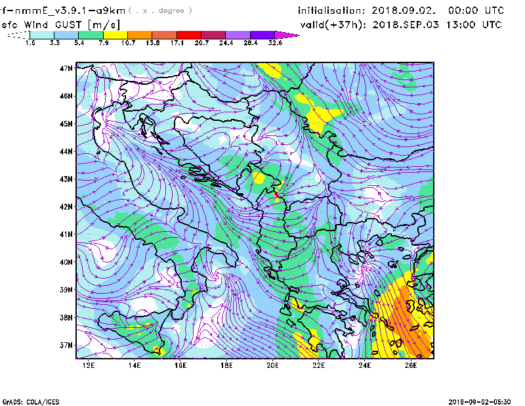Select the green 5.4–7.9 legend swatch
The height and width of the screenshot is (406, 525).
(x=91, y=35)
